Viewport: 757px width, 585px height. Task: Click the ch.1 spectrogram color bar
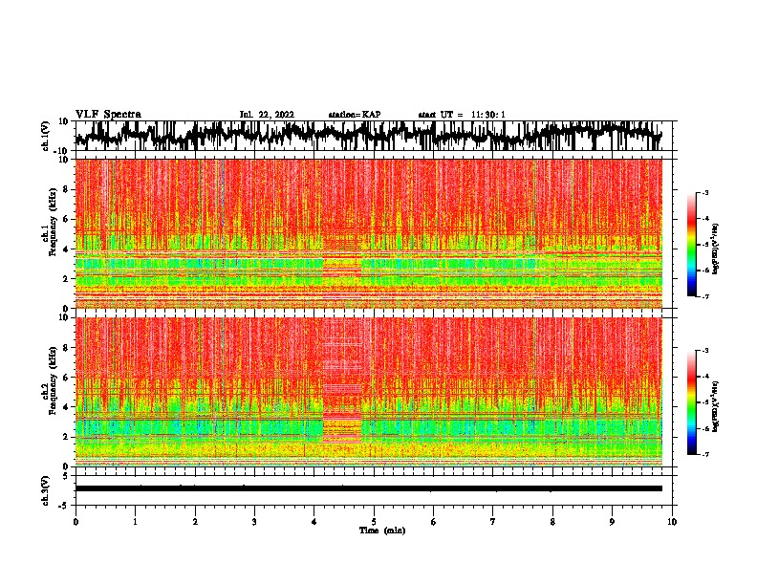click(691, 245)
